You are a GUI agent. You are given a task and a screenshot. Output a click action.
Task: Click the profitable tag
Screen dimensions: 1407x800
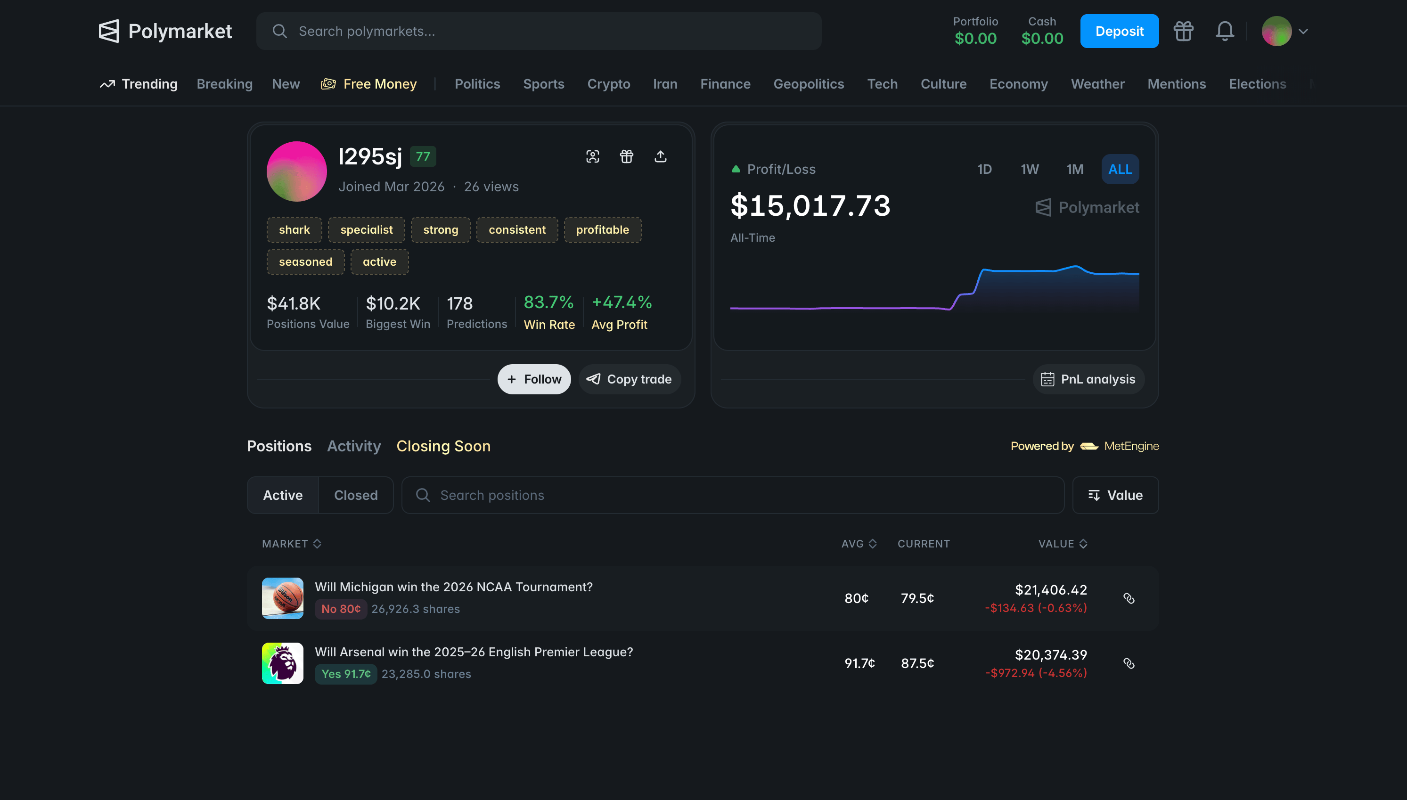click(x=603, y=229)
